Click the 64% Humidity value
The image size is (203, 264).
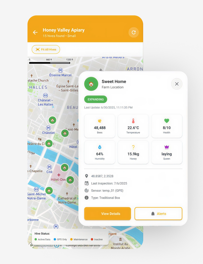pos(100,154)
